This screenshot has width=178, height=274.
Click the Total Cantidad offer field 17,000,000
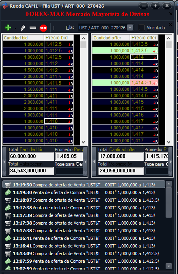[121, 156]
